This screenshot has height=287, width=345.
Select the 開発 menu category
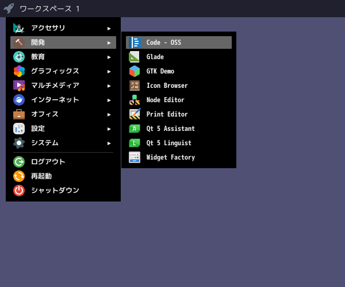click(x=63, y=42)
